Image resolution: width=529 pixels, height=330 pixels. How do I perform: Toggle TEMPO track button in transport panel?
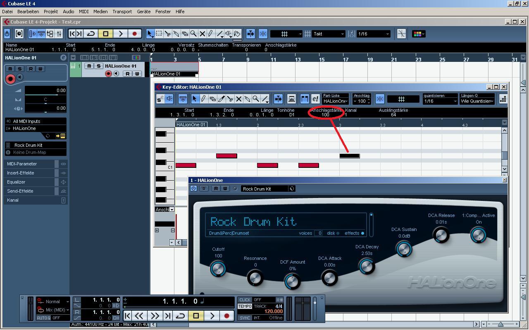click(x=245, y=306)
